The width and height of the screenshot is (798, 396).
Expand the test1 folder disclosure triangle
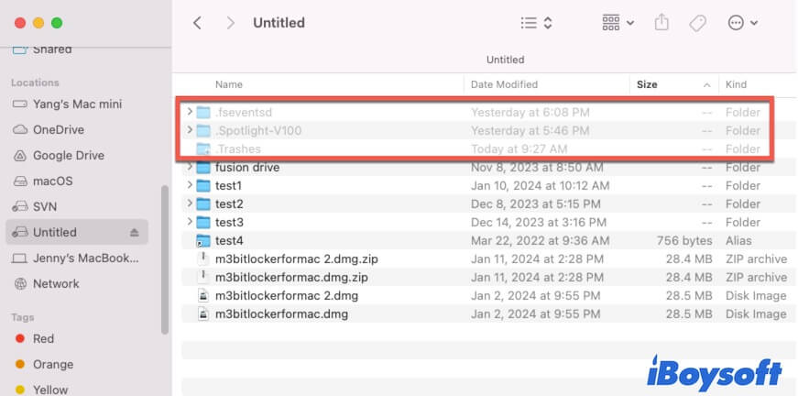coord(190,185)
